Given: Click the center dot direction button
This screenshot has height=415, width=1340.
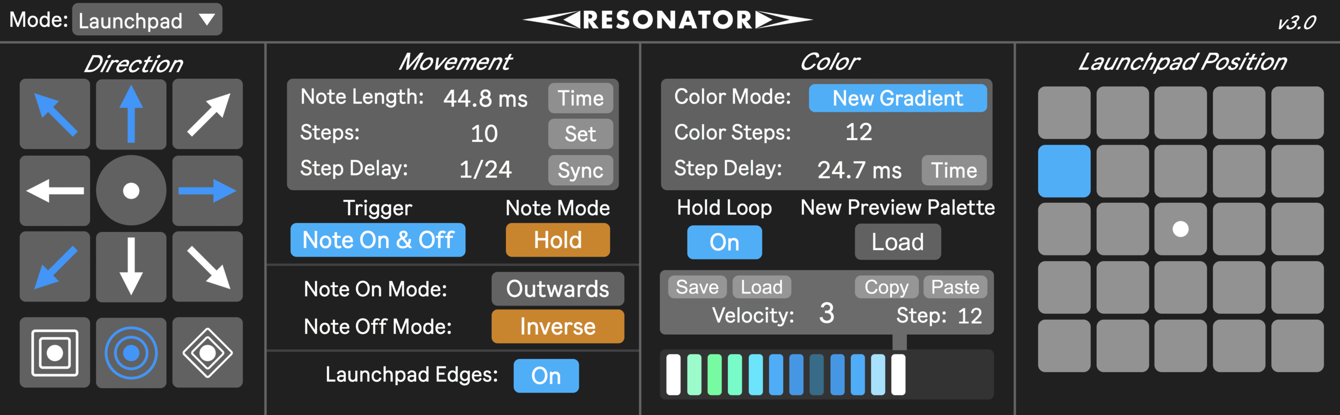Looking at the screenshot, I should [x=131, y=191].
